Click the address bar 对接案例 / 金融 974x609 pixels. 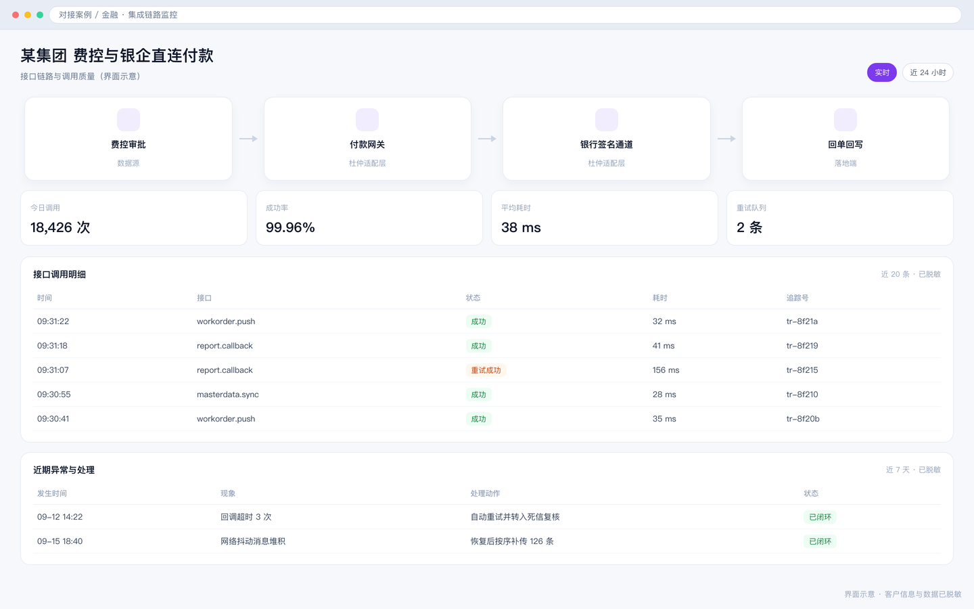coord(505,15)
